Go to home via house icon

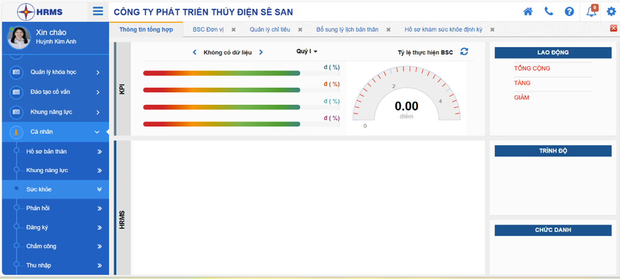tap(528, 11)
